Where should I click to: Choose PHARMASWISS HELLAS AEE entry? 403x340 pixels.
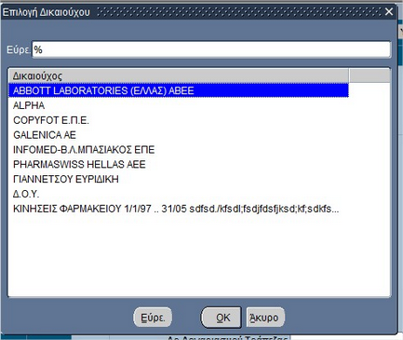179,164
